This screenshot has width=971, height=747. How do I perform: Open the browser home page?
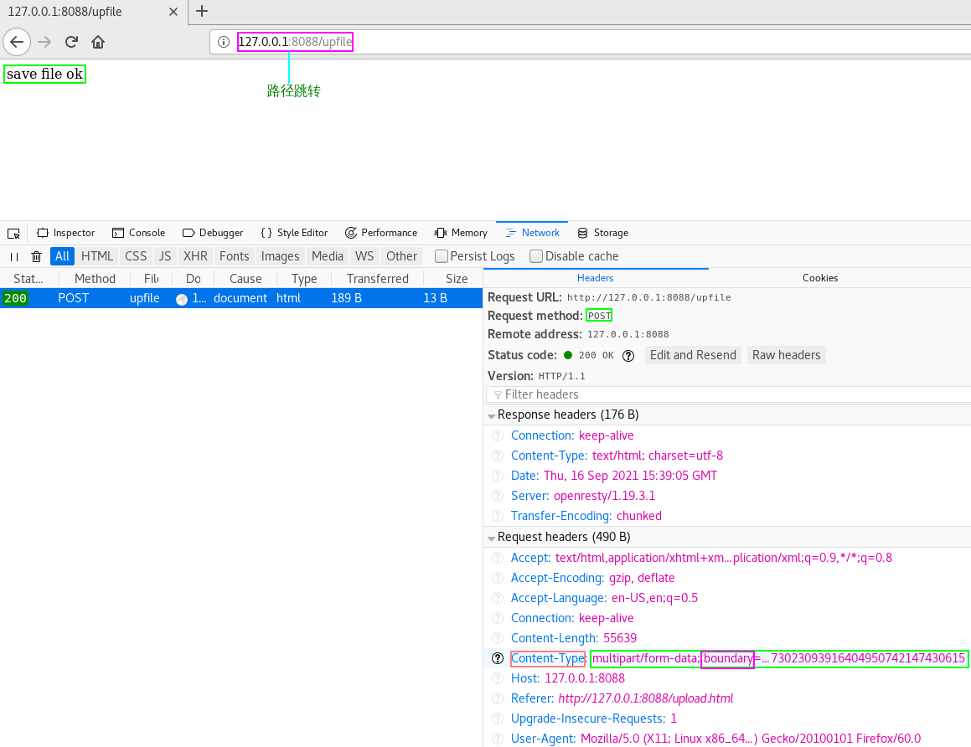pyautogui.click(x=97, y=42)
